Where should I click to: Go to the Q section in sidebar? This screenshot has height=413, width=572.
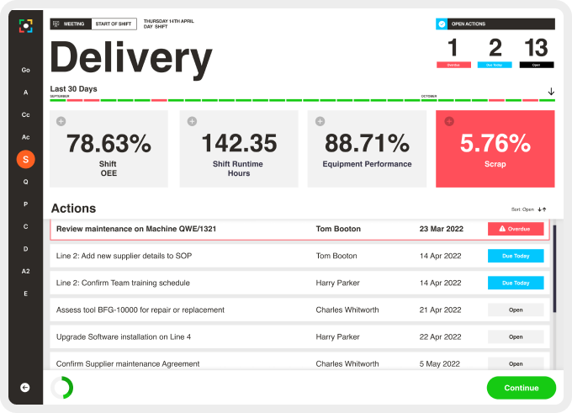(26, 181)
